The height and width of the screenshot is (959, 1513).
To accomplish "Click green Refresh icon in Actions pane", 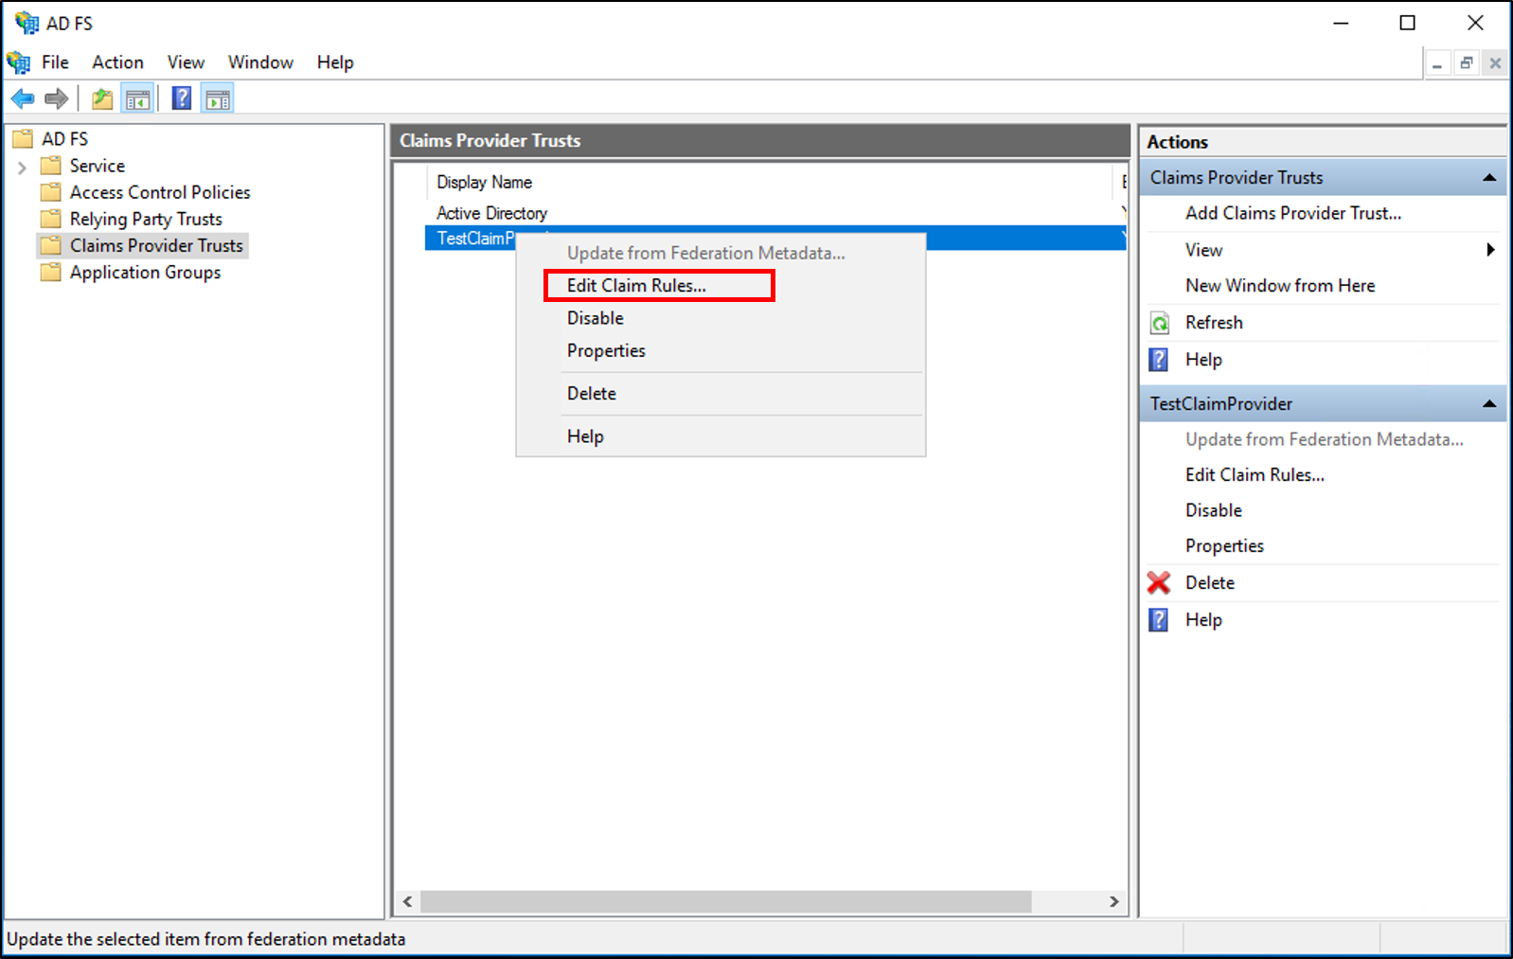I will click(1160, 323).
